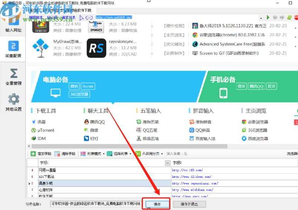298x210 pixels.
Task: Click 请求列表 in the toolbar
Action: click(x=68, y=17)
